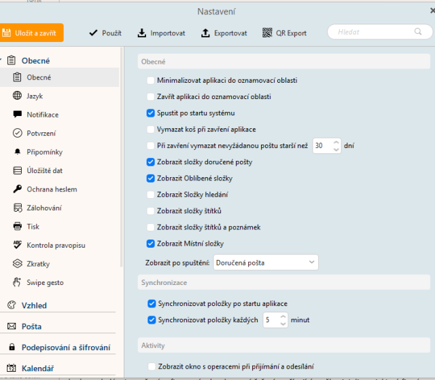Collapse the Obecné category in sidebar

tap(3, 60)
